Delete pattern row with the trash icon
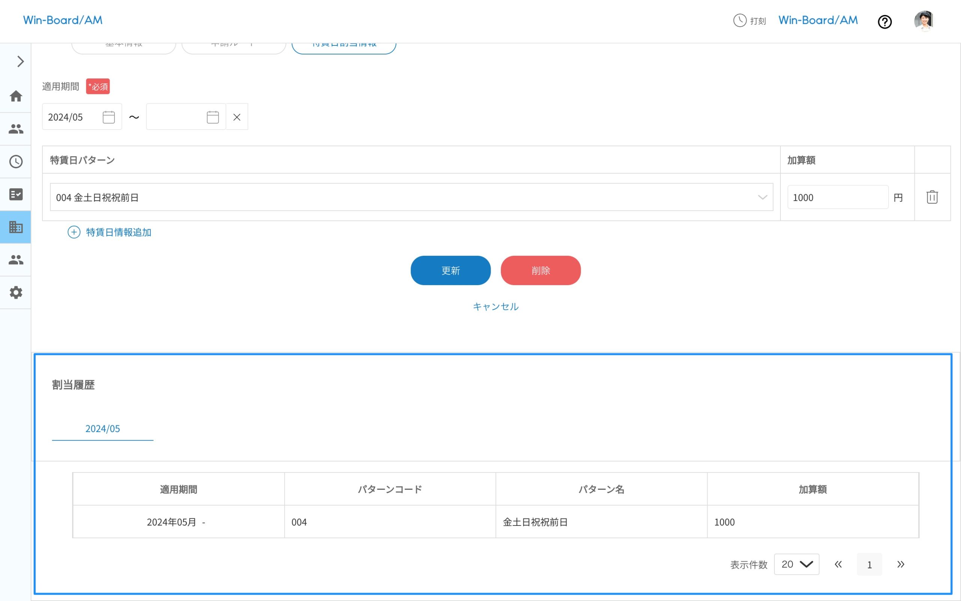 pos(932,197)
